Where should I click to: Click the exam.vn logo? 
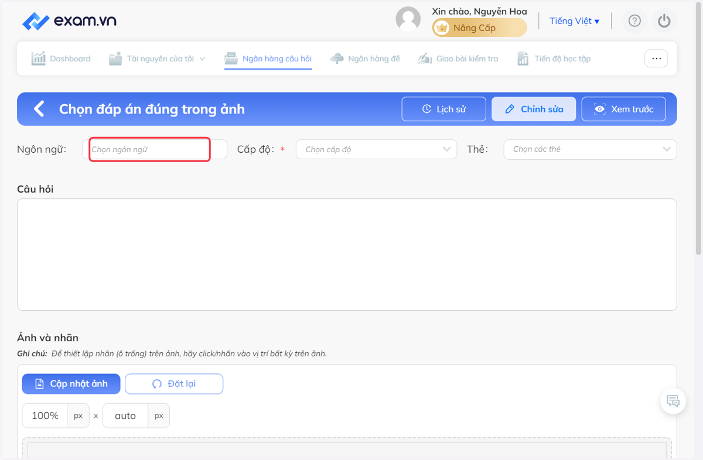(x=69, y=21)
